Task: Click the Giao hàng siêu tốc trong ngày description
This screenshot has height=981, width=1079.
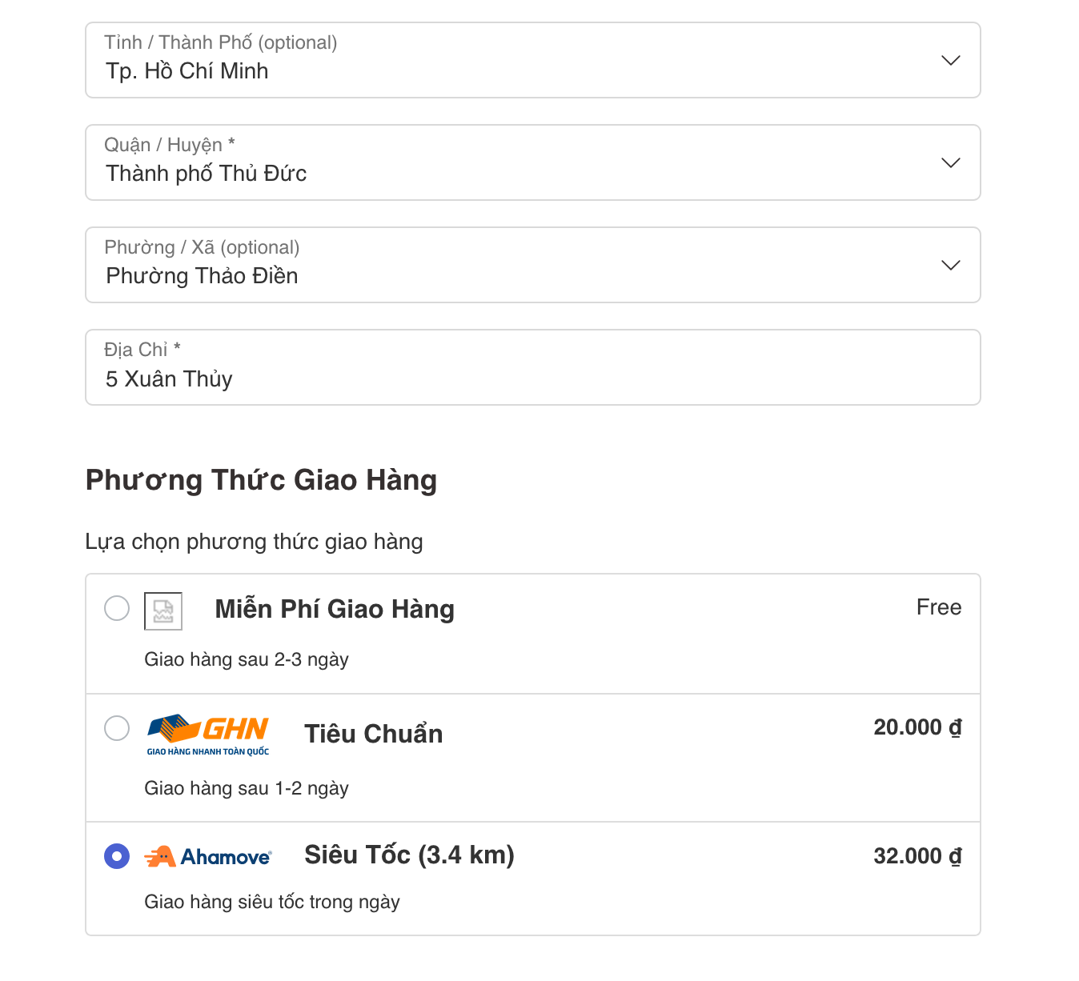Action: (272, 902)
